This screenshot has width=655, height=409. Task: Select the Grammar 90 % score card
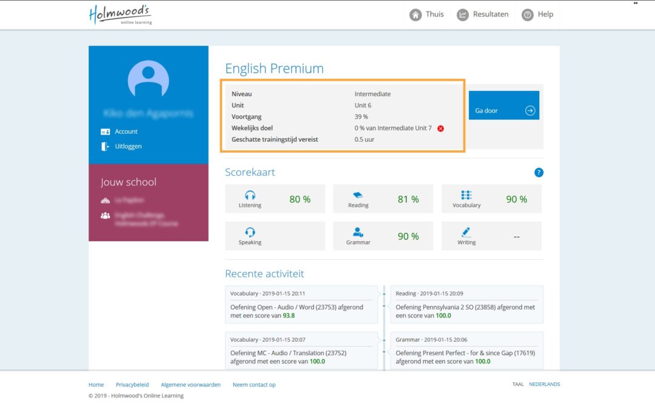coord(383,236)
